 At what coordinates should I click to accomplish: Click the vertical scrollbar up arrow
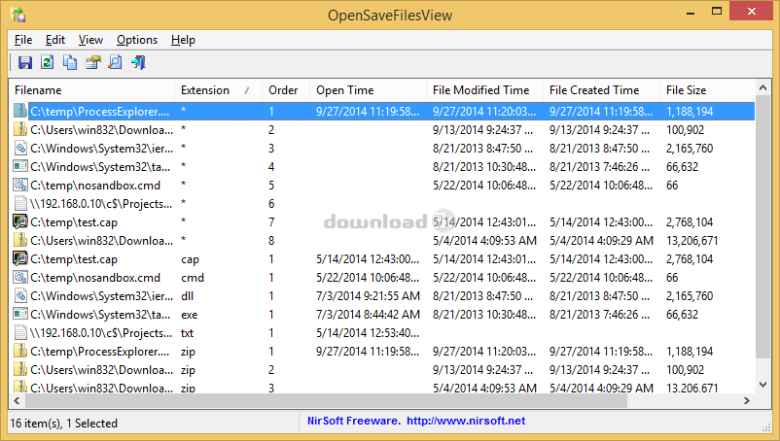tap(763, 87)
